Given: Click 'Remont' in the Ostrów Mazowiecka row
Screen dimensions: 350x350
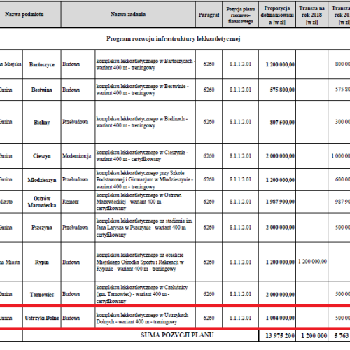Looking at the screenshot, I should tap(71, 202).
